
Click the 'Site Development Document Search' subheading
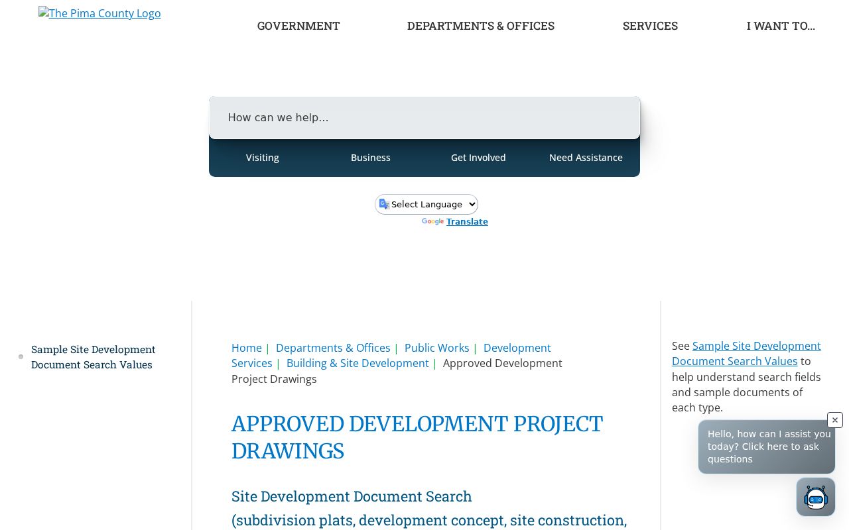point(352,496)
